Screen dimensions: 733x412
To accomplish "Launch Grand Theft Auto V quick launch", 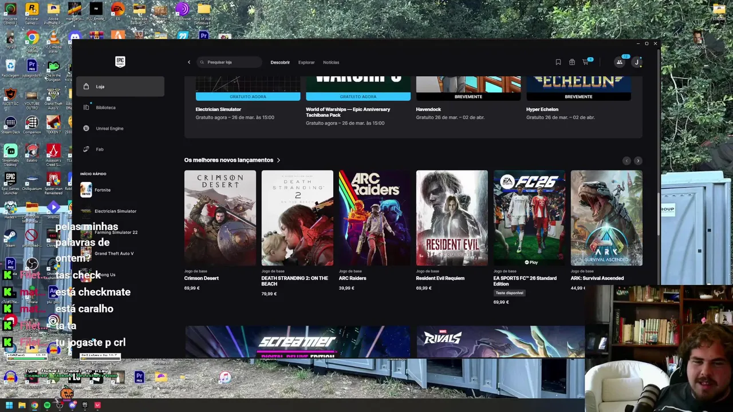I will click(120, 253).
